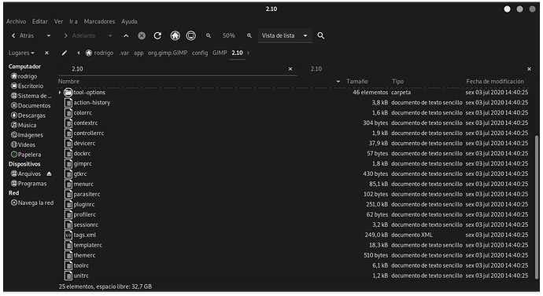Image resolution: width=543 pixels, height=296 pixels.
Task: Click the 50% zoom level indicator
Action: [228, 35]
